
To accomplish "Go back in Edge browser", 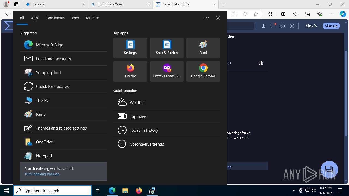I will pos(7,14).
